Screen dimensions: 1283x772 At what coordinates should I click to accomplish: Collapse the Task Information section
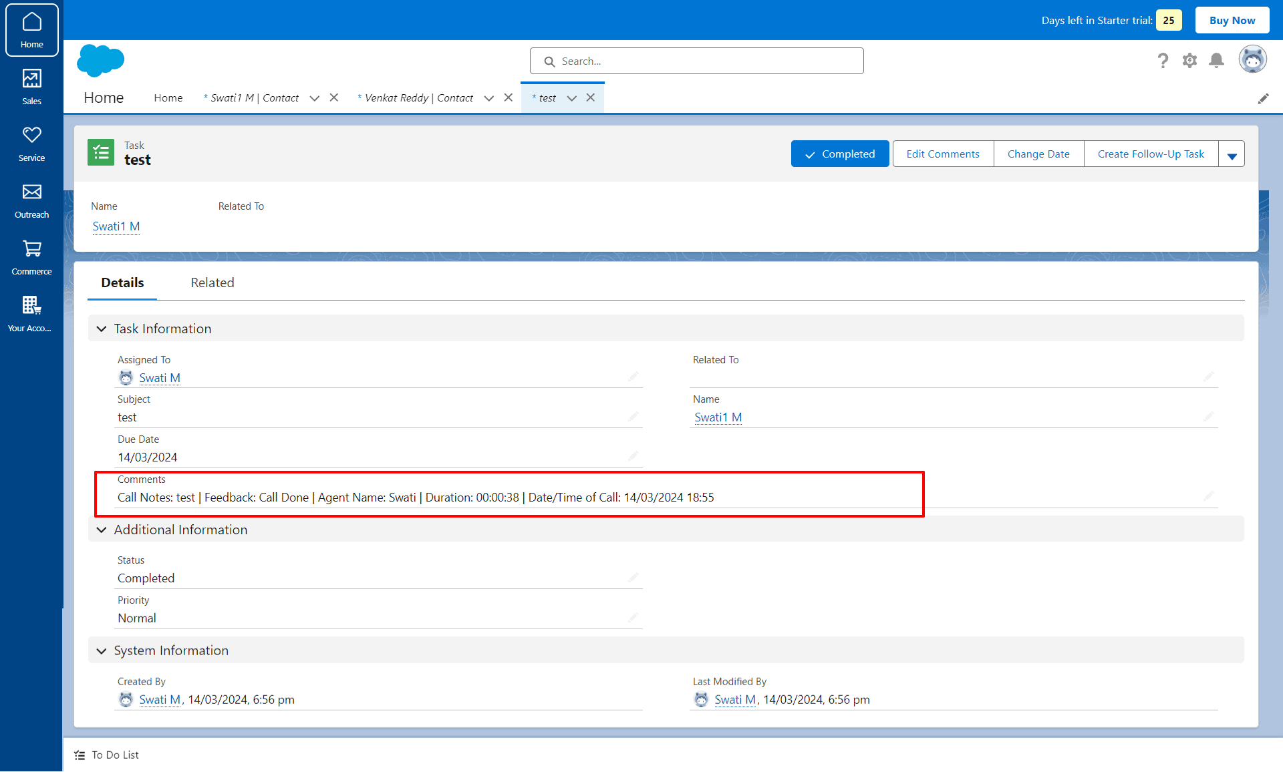click(x=102, y=329)
